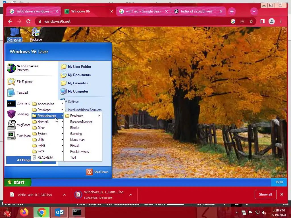
Task: Click the Windows 96 taskbar clock 15:38
Action: (279, 182)
